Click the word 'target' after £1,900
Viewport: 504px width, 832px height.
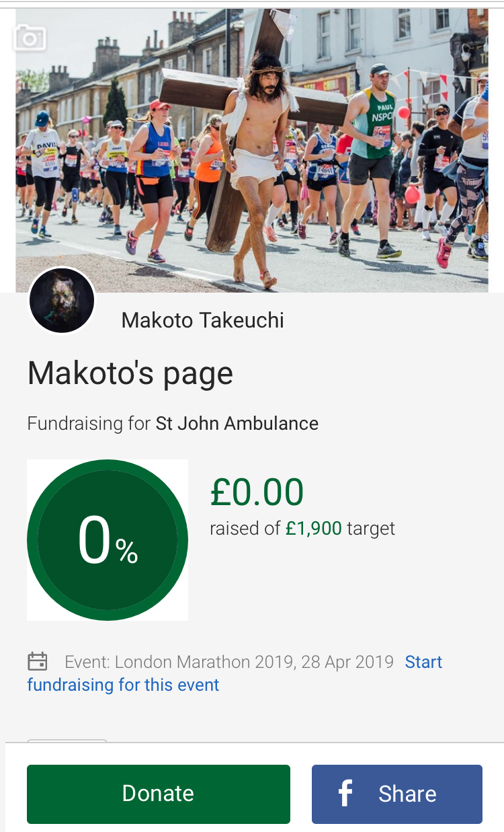(x=371, y=529)
